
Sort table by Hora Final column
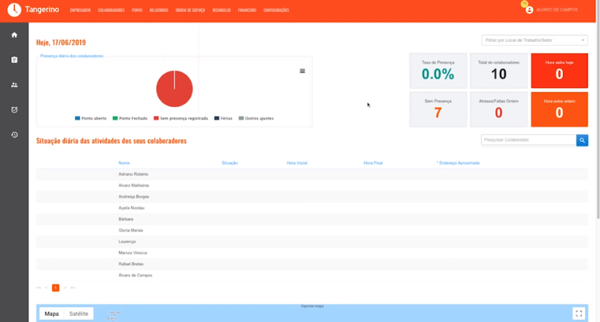(373, 163)
